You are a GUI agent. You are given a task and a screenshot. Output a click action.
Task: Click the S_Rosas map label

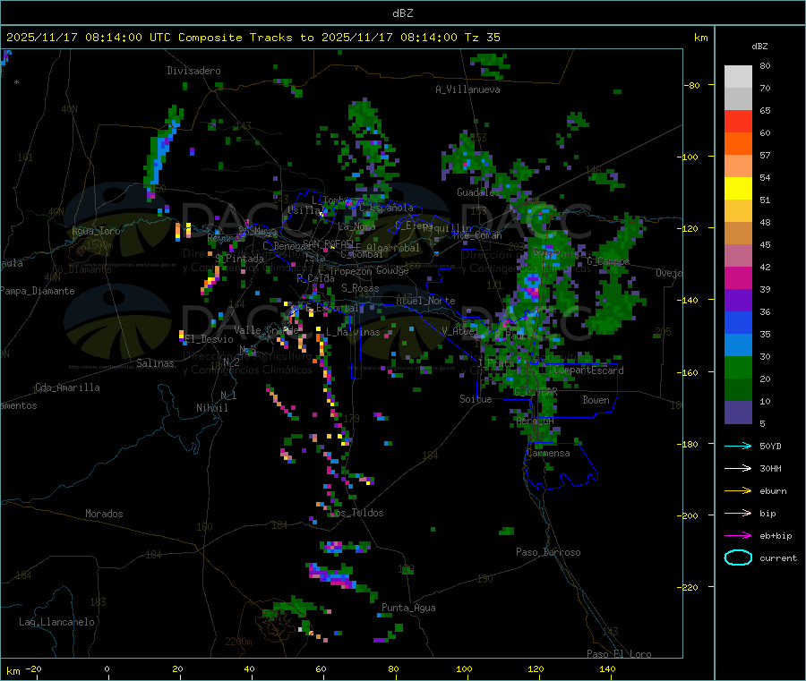(x=360, y=288)
